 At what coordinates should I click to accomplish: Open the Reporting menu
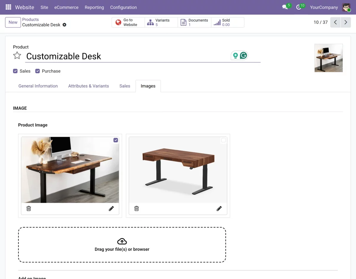coord(94,7)
